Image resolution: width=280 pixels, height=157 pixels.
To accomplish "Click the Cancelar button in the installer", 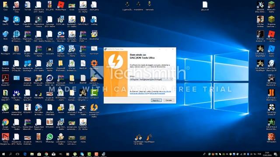I will coord(169,100).
